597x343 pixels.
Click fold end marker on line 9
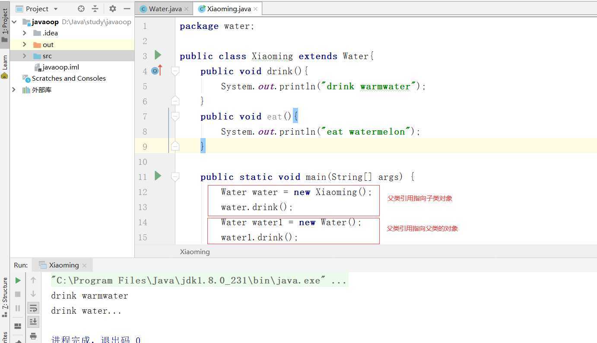[175, 146]
